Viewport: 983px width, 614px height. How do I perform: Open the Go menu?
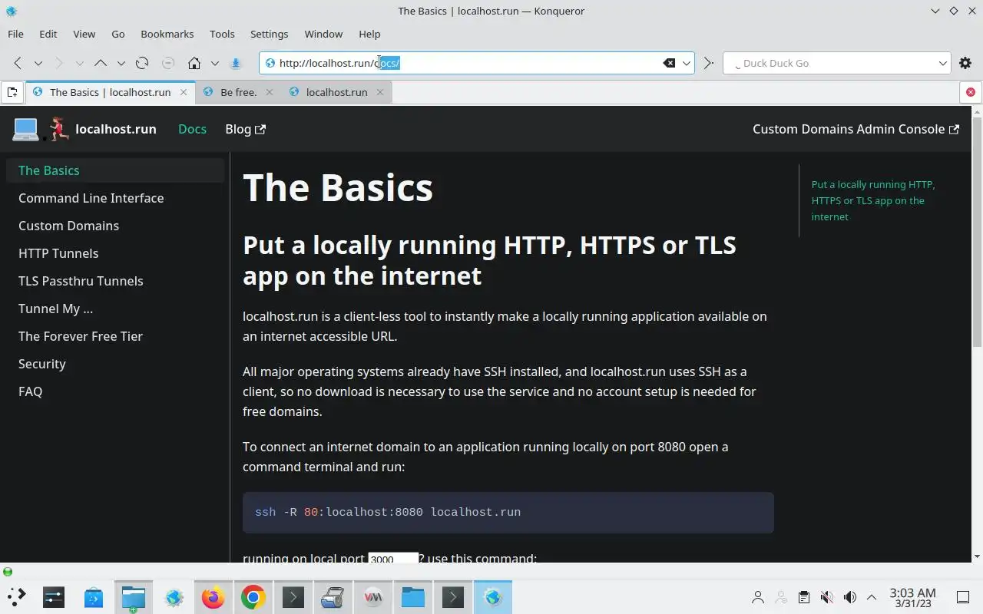[x=118, y=34]
